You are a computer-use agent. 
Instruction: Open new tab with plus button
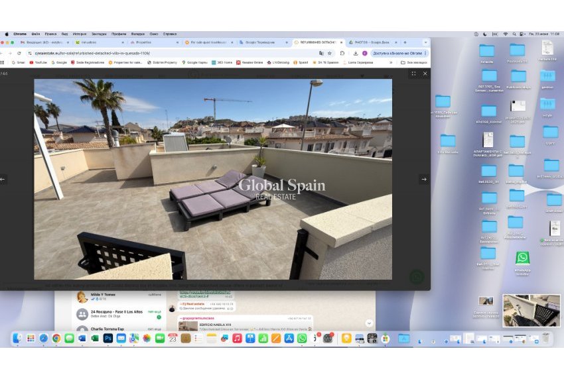coord(405,42)
